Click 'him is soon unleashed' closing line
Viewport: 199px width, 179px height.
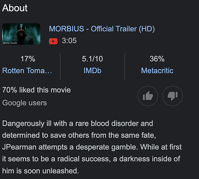[41, 171]
